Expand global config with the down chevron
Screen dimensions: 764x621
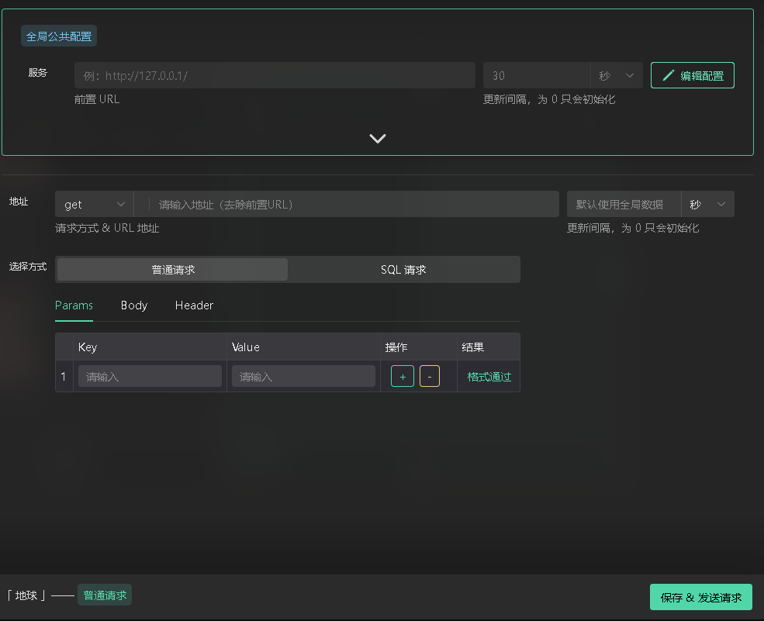(x=378, y=139)
